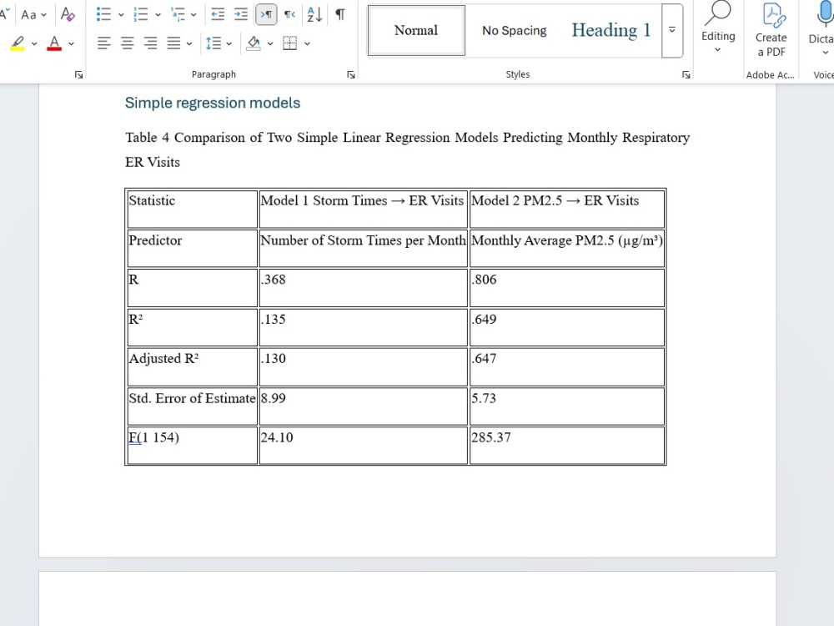Click the F value 285.37 cell
The height and width of the screenshot is (626, 834).
point(567,446)
